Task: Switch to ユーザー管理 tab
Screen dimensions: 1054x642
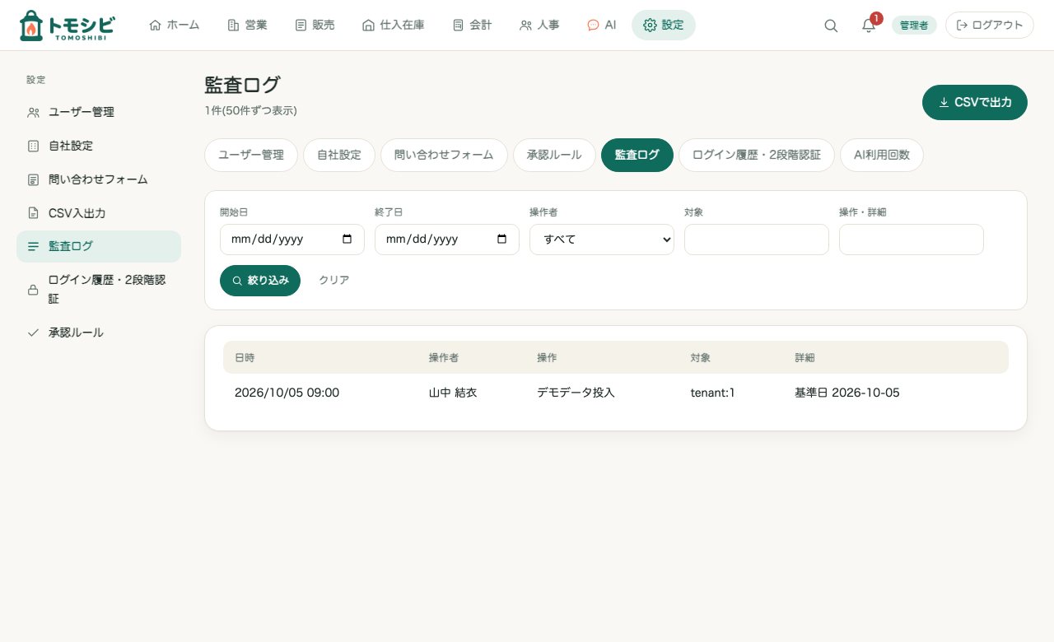Action: click(x=251, y=155)
